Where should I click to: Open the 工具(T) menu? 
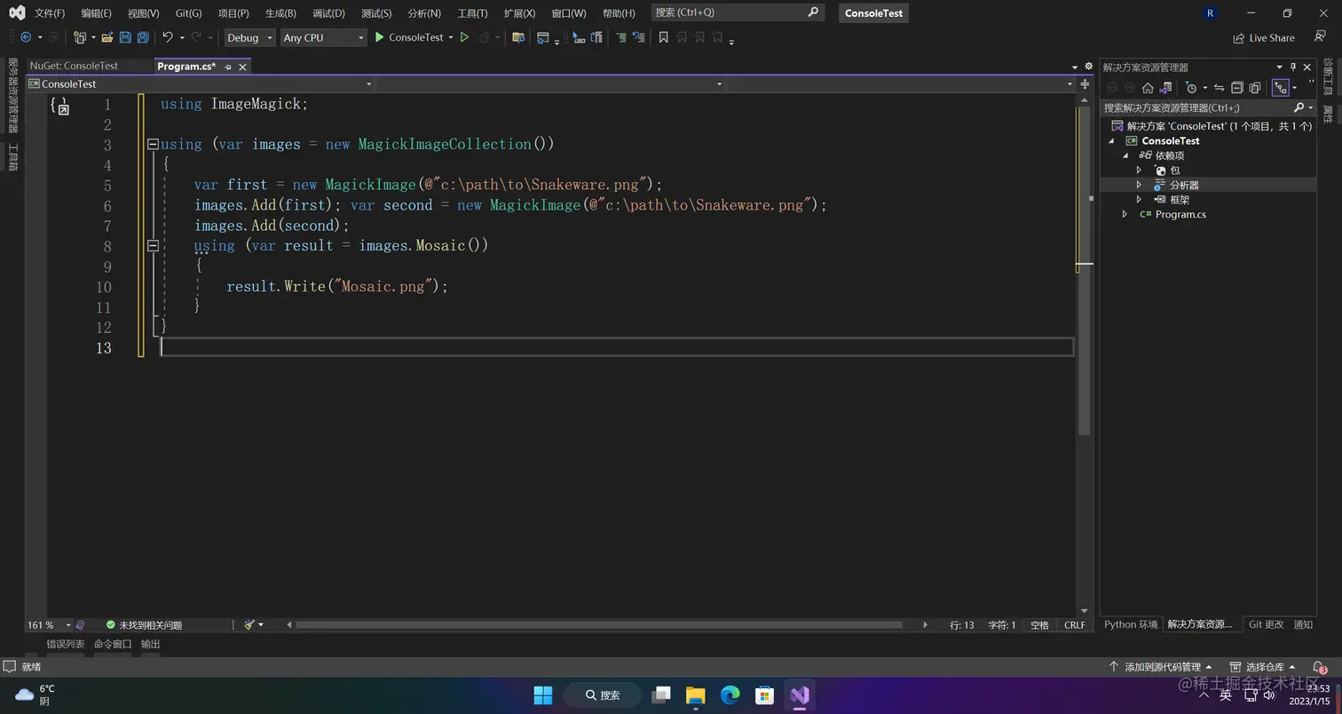coord(472,13)
